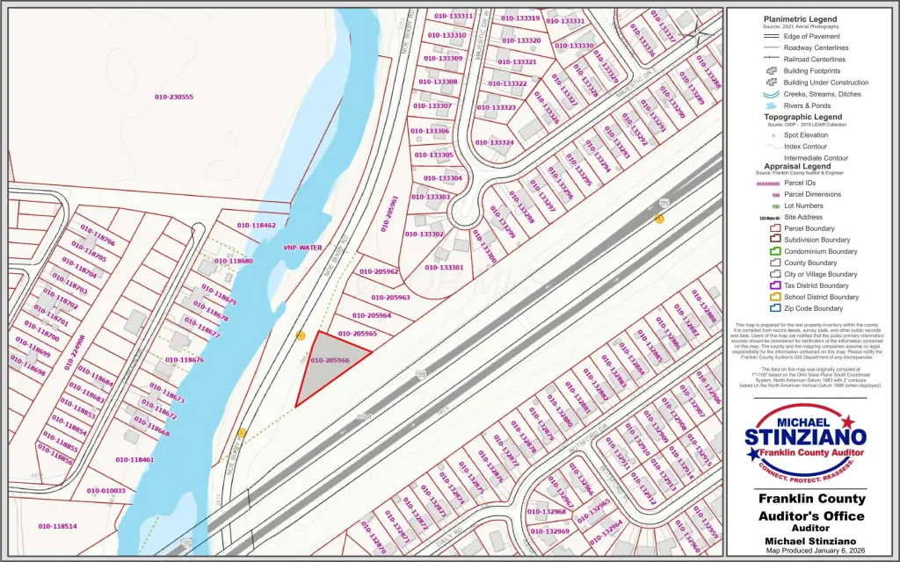Viewport: 900px width, 562px height.
Task: Click the Building Under Construction legend icon
Action: click(771, 83)
